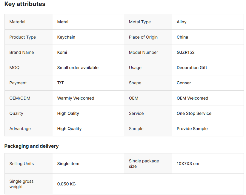Select the Single item selling units value
The height and width of the screenshot is (195, 246).
click(x=68, y=164)
